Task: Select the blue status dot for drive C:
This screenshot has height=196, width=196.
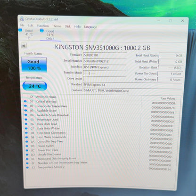Action: (x=20, y=30)
